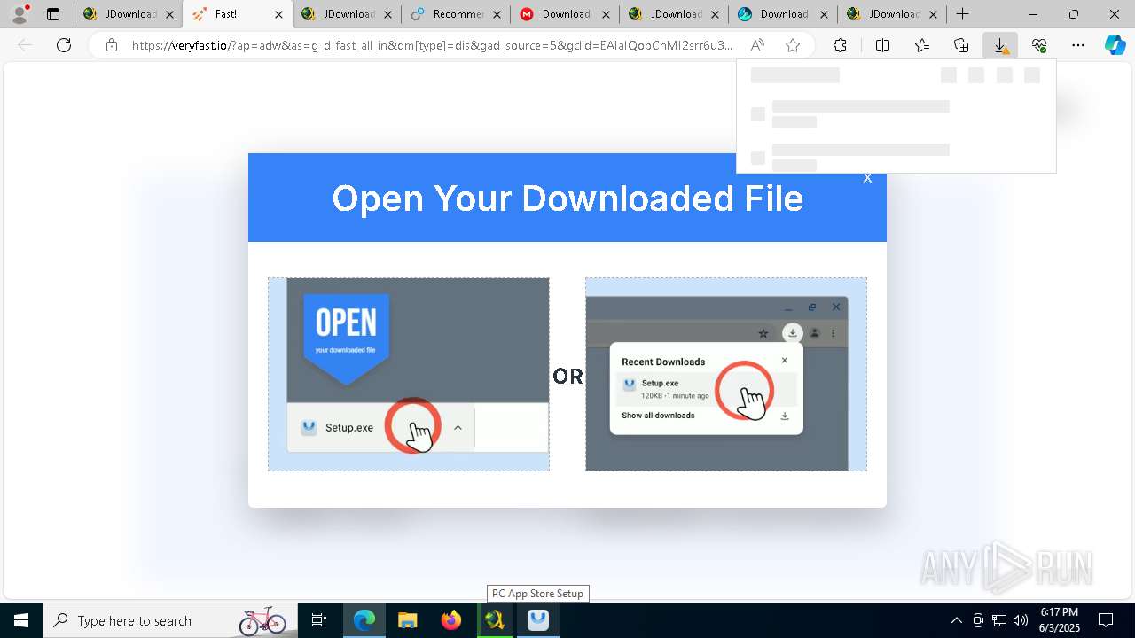Close the first JDownloader tab
The height and width of the screenshot is (638, 1135).
point(169,14)
